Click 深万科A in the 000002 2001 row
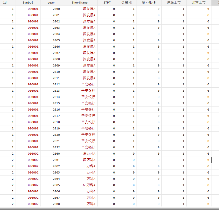Viewport: 219px width, 210px height. pyautogui.click(x=89, y=160)
